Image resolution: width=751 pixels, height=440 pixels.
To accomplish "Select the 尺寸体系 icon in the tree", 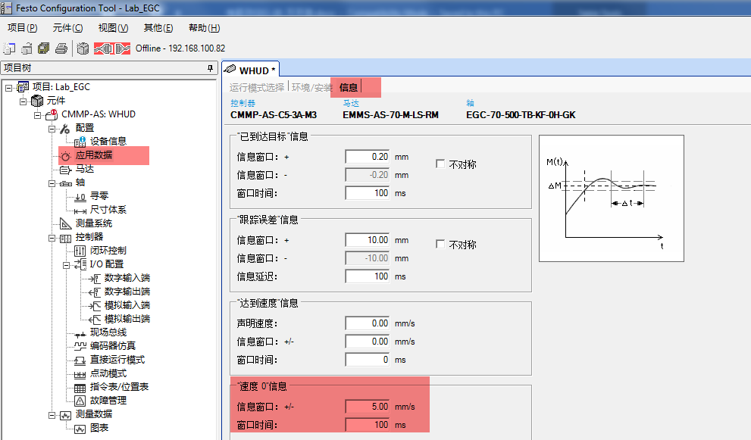I will pyautogui.click(x=80, y=211).
